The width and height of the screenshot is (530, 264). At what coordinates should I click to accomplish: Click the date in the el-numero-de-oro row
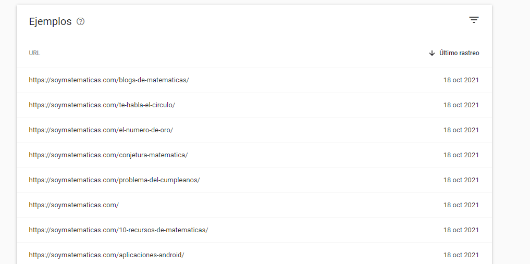click(x=461, y=130)
